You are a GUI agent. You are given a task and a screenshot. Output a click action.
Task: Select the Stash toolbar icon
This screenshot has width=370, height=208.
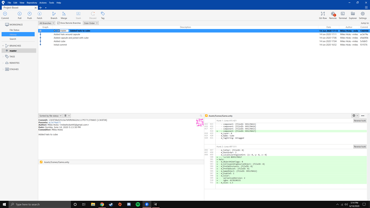pyautogui.click(x=78, y=14)
